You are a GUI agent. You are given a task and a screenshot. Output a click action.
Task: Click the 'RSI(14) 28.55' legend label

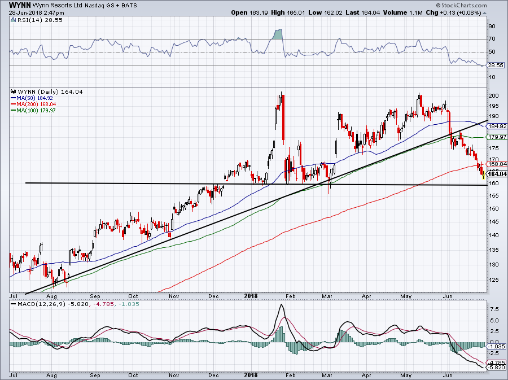click(40, 20)
